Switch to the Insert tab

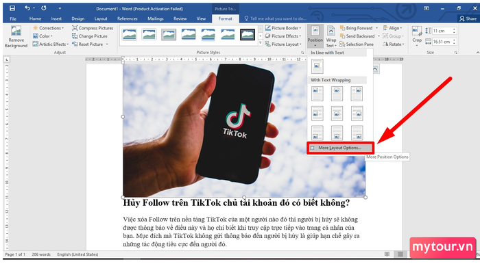[56, 18]
